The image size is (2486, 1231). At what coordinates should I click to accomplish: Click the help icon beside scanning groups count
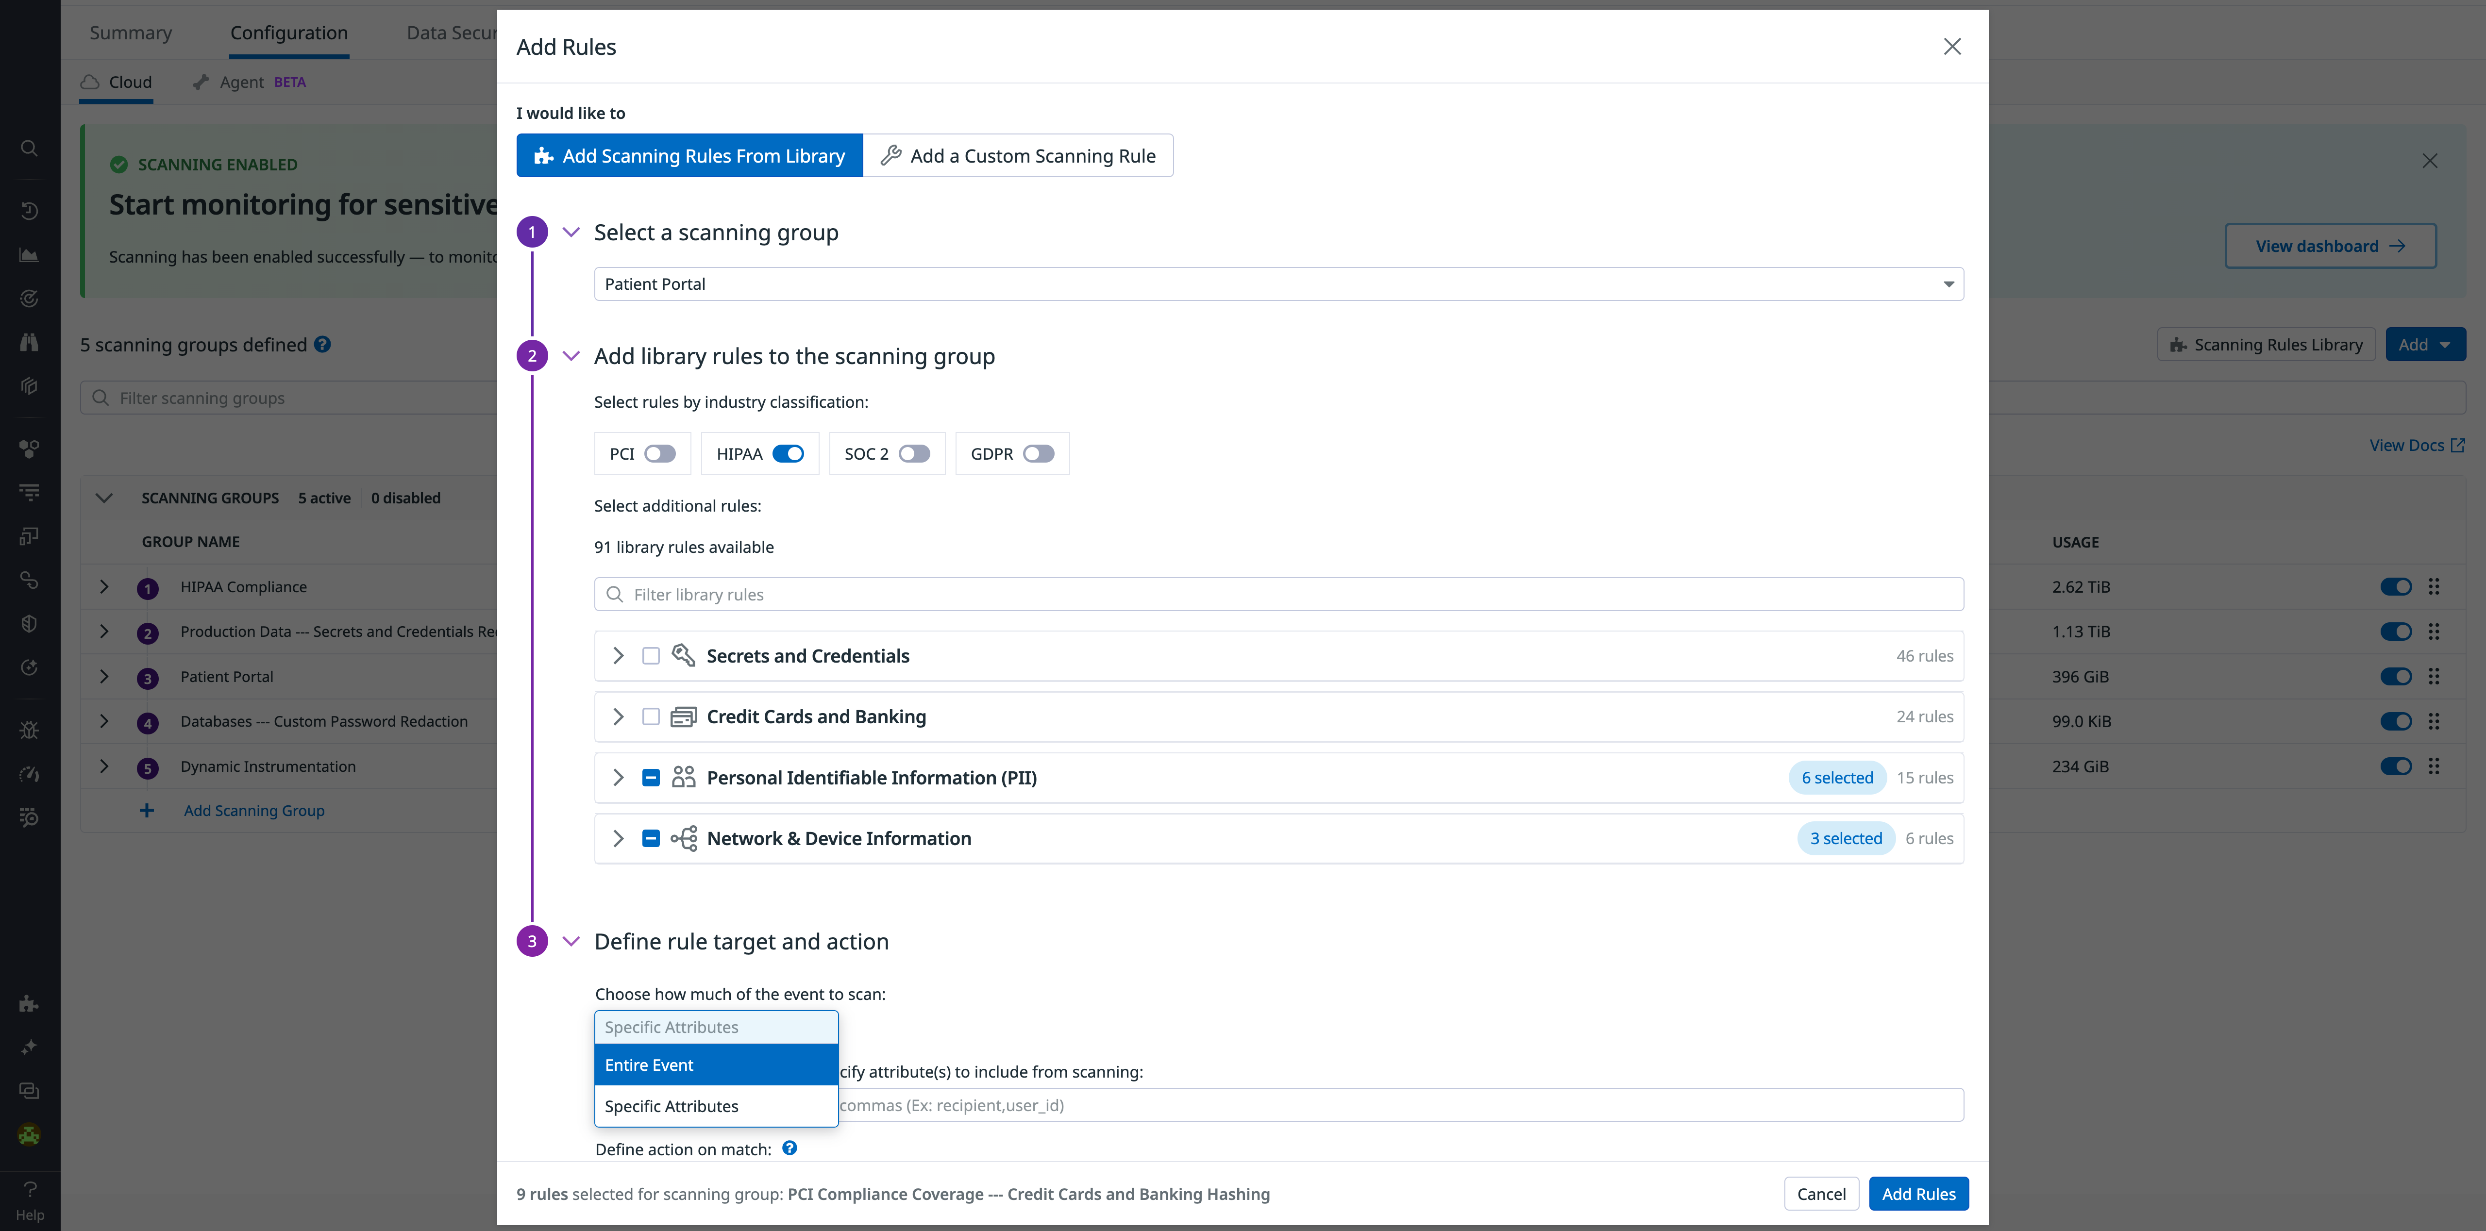[x=322, y=344]
